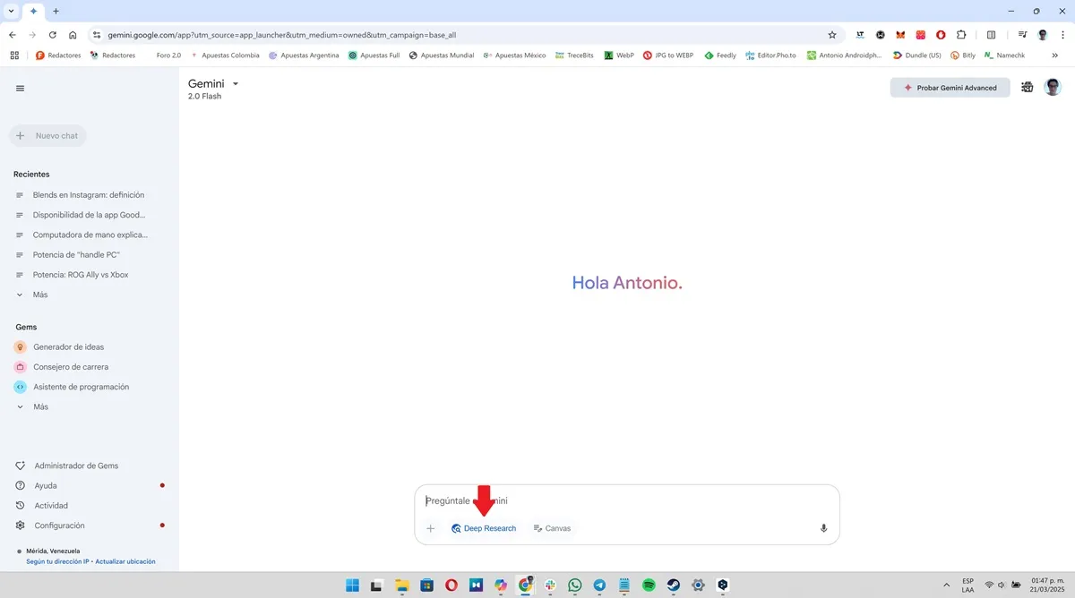This screenshot has height=598, width=1075.
Task: Click the Chrome address bar URL
Action: (282, 35)
